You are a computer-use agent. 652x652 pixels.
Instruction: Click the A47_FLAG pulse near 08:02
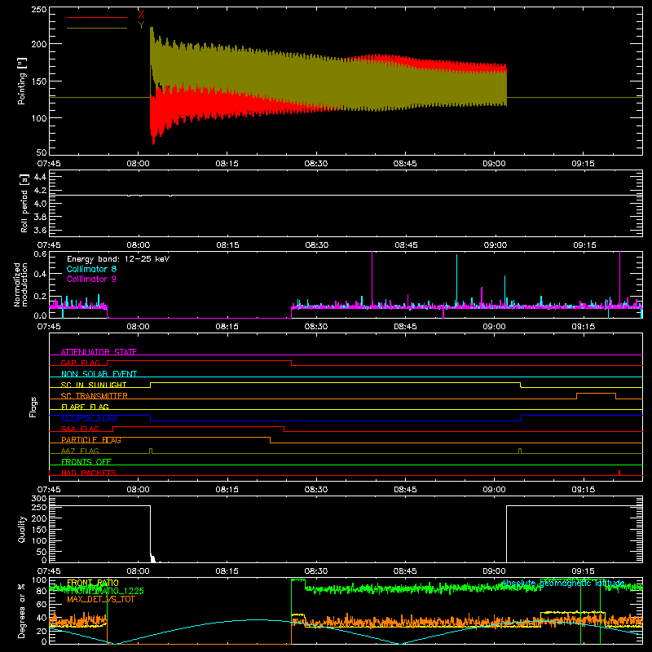151,451
